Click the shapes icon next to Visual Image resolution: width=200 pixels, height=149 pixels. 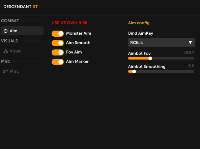click(6, 51)
